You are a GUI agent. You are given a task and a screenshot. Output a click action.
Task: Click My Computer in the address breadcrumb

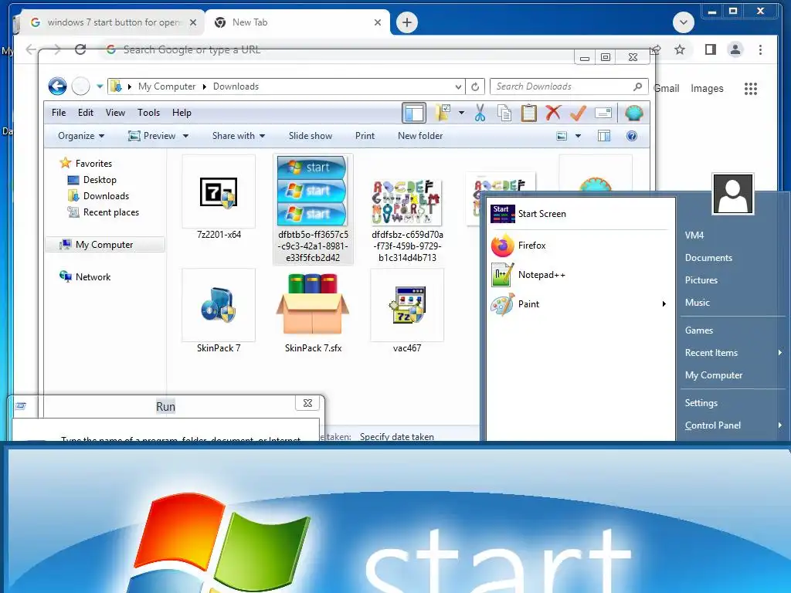[x=167, y=86]
